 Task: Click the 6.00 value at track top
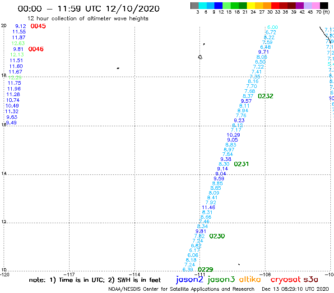pyautogui.click(x=273, y=27)
